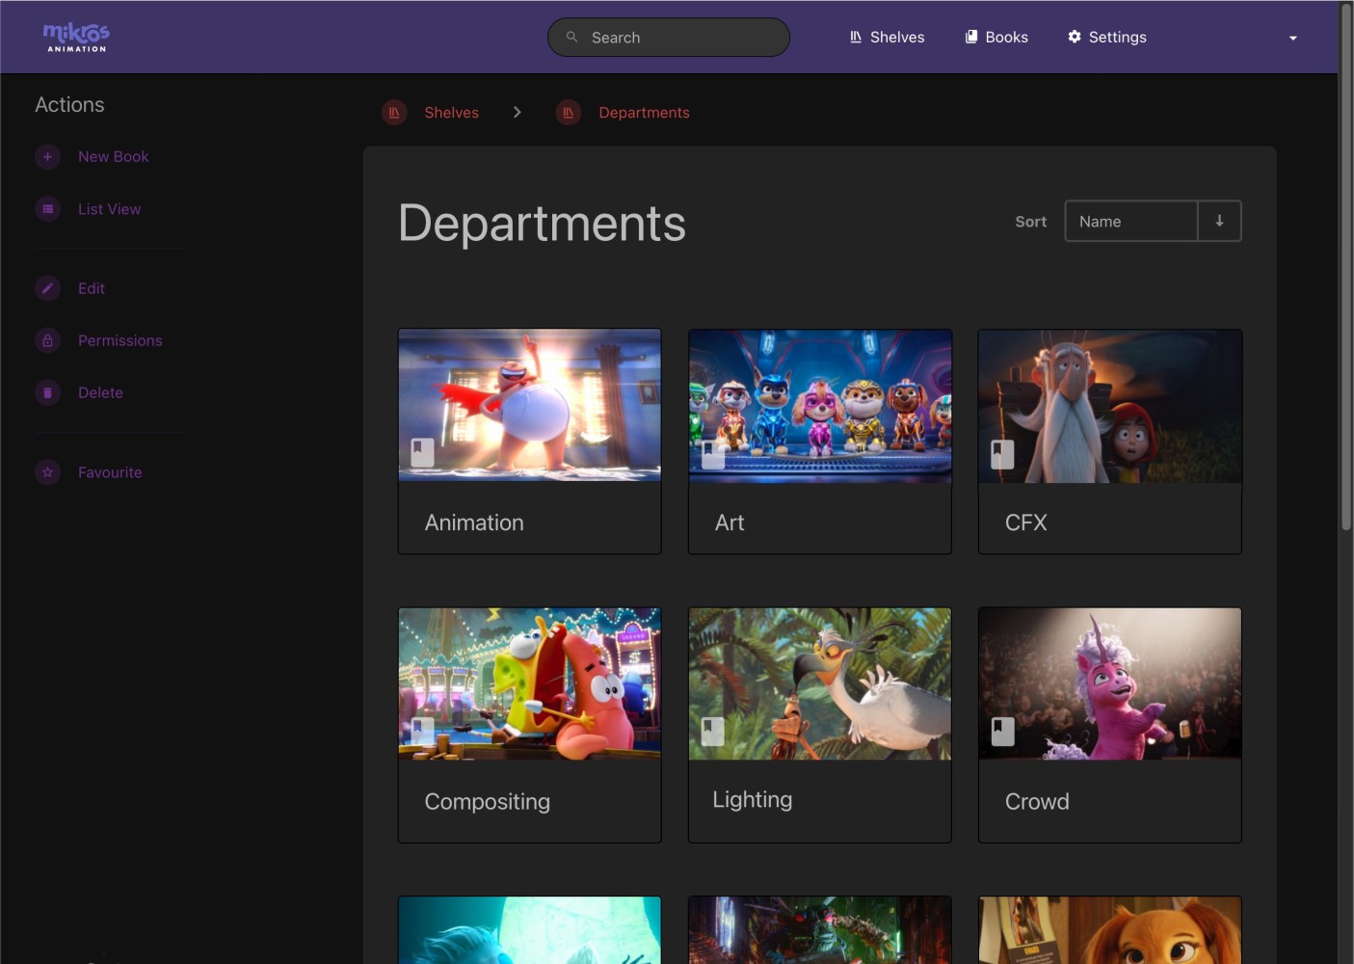Click book icon on Compositing cover
Screen dimensions: 1354x964
(422, 731)
